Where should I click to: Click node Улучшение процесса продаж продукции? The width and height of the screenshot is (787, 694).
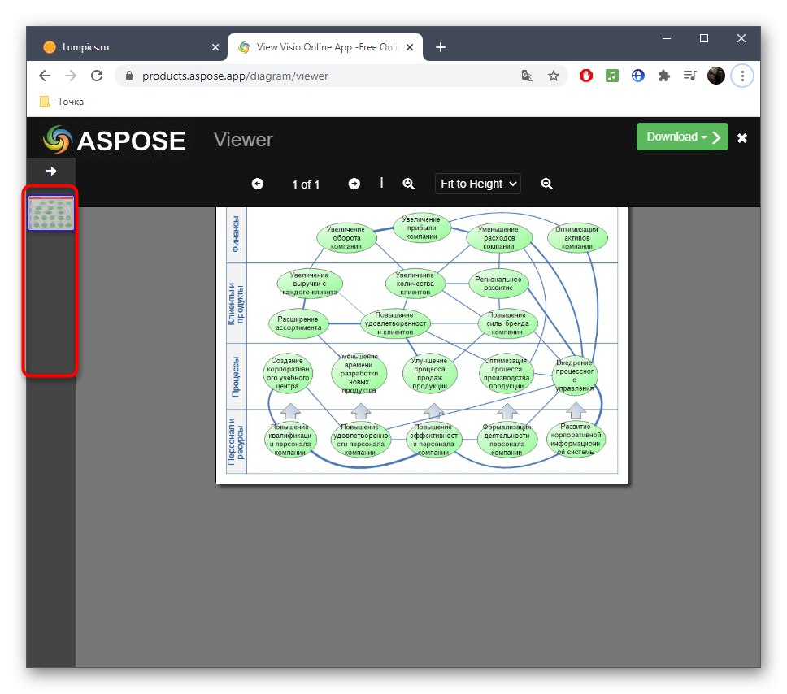(x=429, y=373)
